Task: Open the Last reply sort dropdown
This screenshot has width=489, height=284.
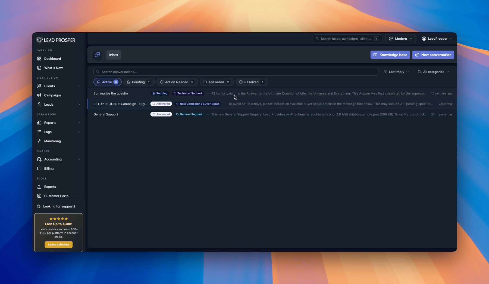Action: tap(396, 72)
